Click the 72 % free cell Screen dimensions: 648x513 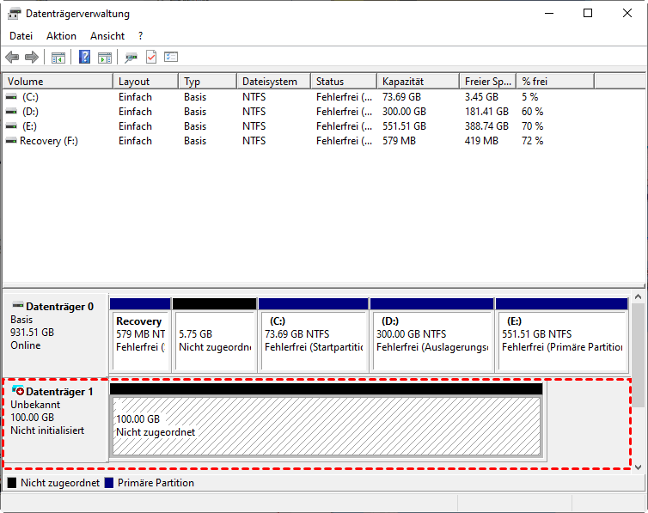[532, 141]
